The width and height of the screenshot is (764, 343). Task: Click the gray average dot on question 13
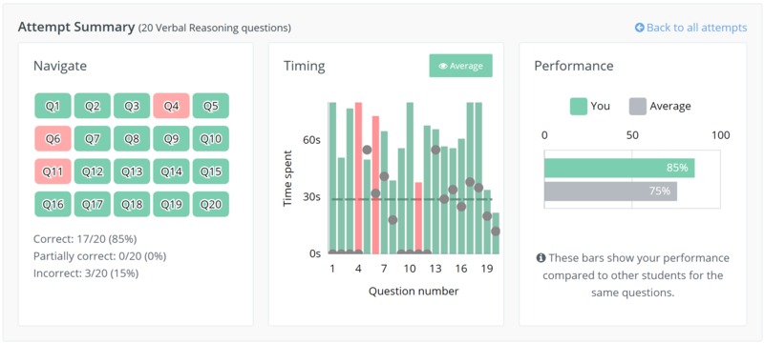(435, 150)
